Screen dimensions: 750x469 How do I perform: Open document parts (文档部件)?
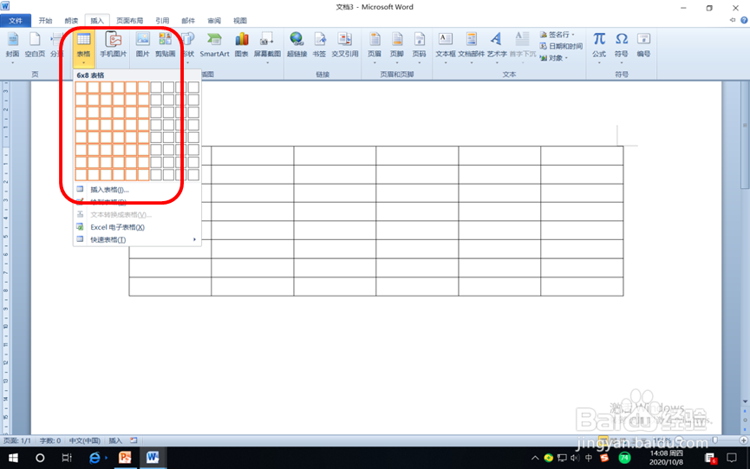[471, 47]
